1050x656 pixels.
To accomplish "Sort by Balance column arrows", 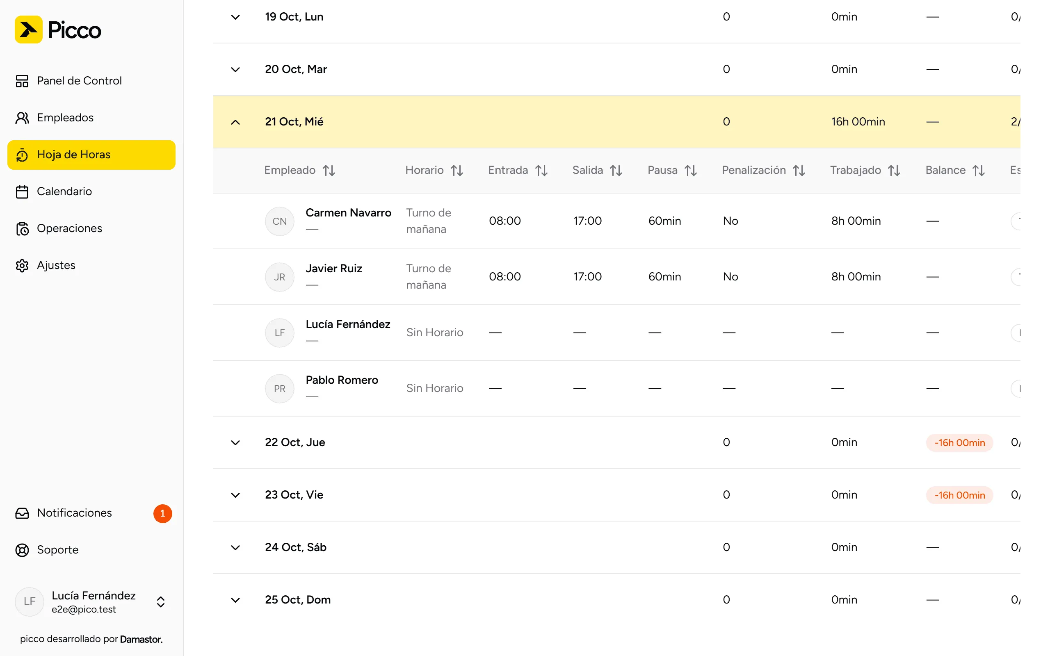I will tap(978, 171).
